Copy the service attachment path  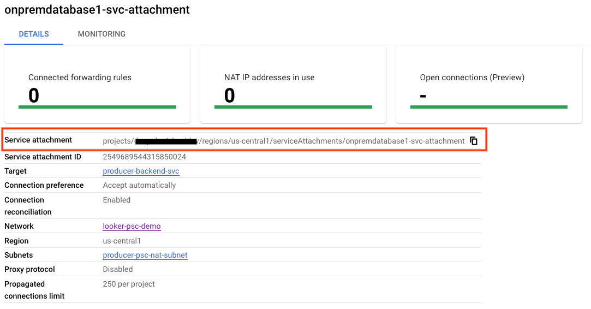click(474, 141)
